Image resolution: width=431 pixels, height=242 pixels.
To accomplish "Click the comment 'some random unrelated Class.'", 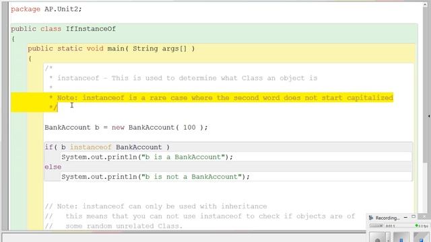I will pyautogui.click(x=124, y=226).
